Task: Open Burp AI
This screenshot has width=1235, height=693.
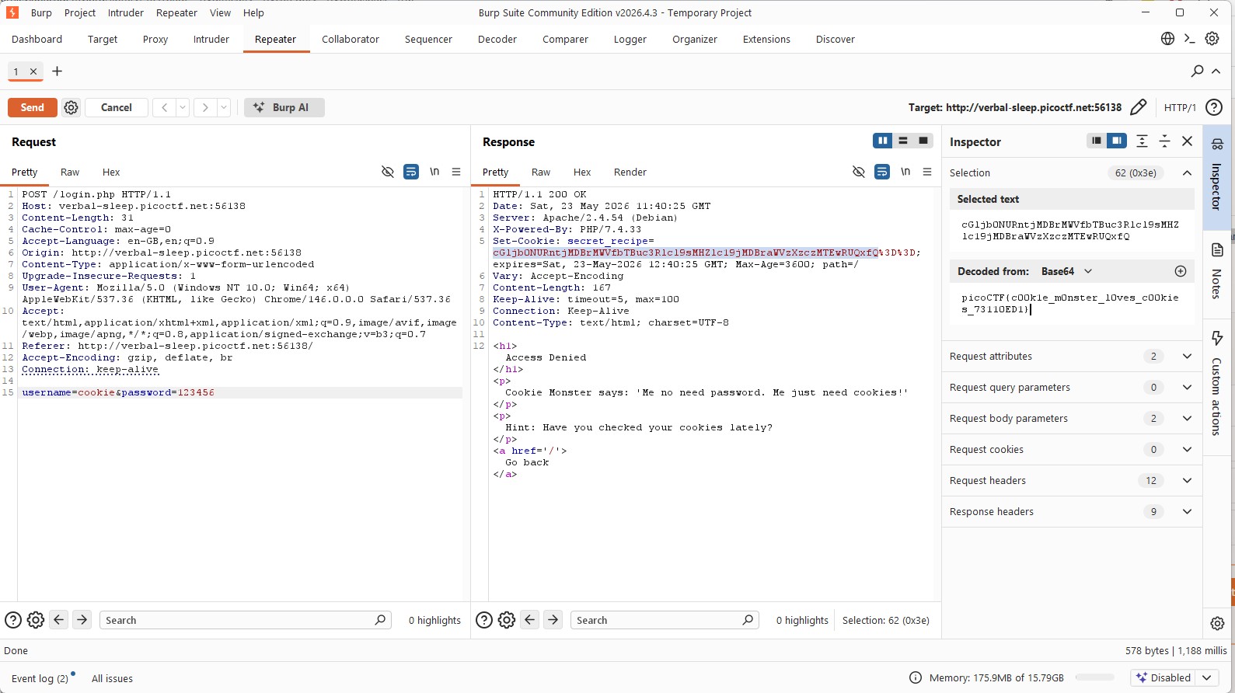Action: click(x=284, y=107)
